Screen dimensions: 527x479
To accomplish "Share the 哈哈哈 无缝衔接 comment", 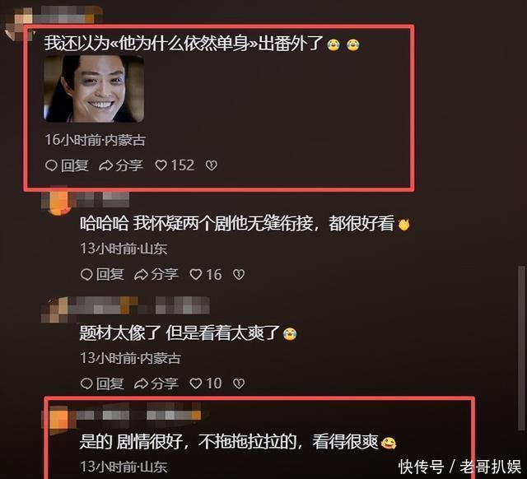I will coord(156,274).
